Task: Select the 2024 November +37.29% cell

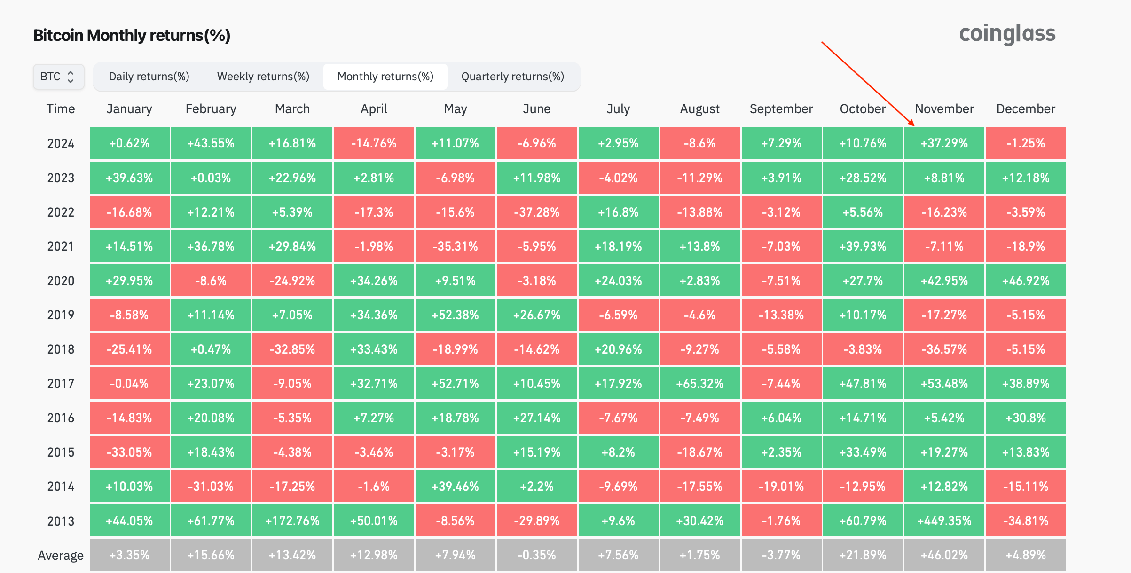Action: coord(944,143)
